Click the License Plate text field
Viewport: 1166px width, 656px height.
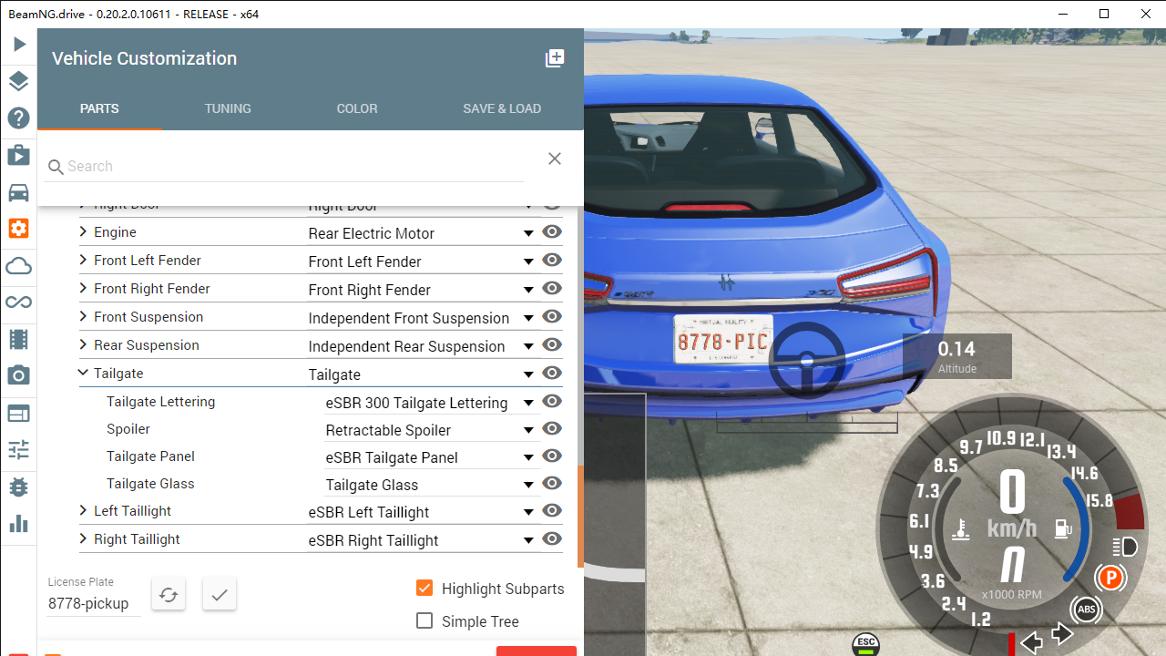(x=94, y=603)
